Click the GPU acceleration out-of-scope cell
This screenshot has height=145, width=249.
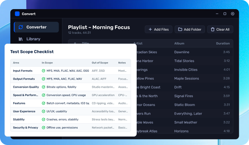(103, 95)
